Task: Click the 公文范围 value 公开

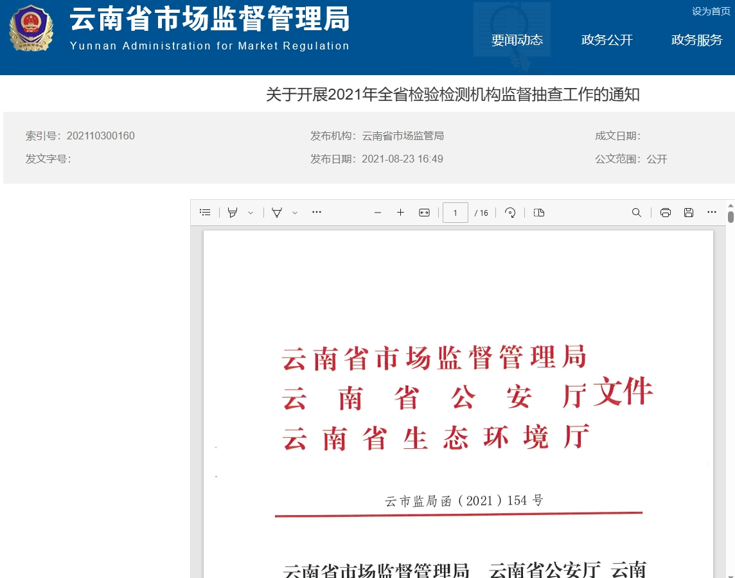Action: (x=657, y=159)
